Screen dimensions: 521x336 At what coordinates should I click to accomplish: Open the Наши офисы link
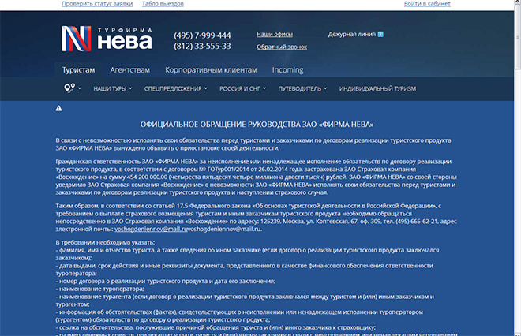pyautogui.click(x=275, y=34)
